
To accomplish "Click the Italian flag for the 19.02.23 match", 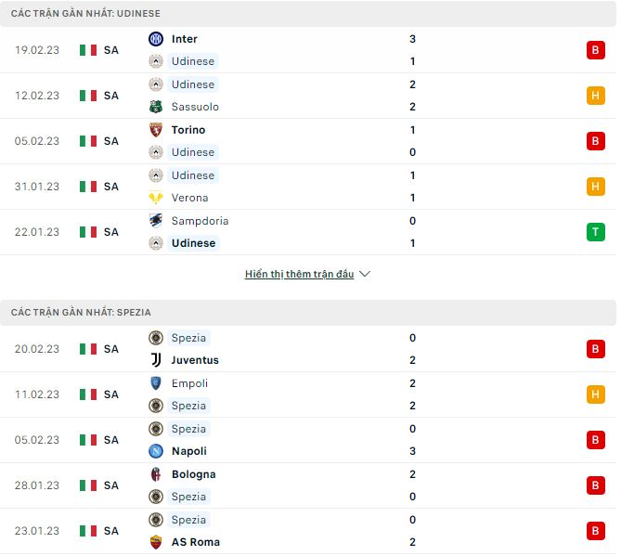I will tap(88, 50).
